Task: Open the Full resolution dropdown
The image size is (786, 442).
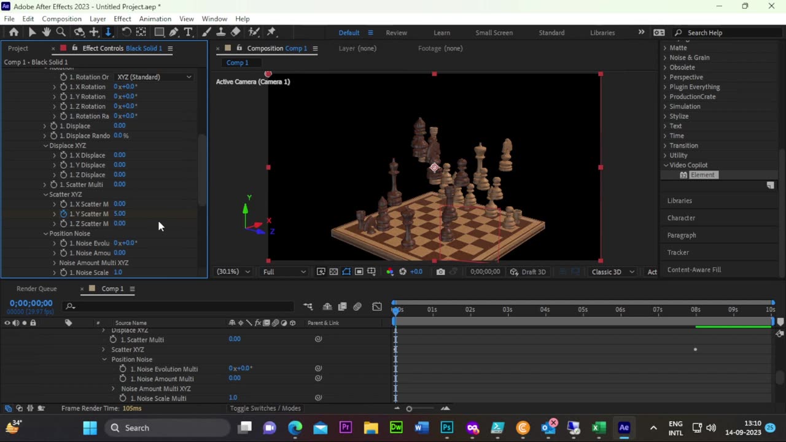Action: [284, 272]
